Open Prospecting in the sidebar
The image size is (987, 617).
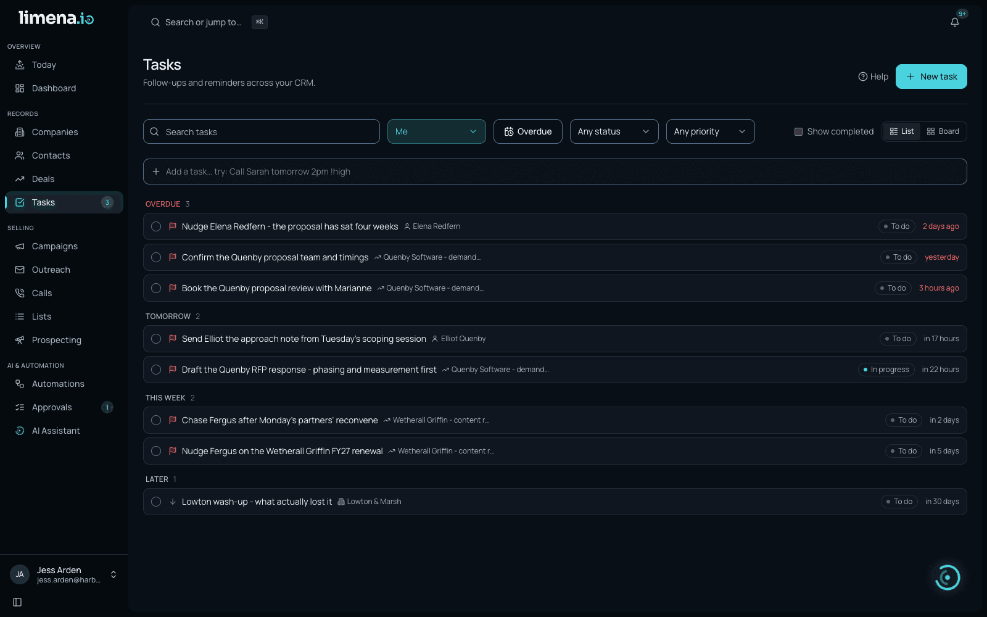point(64,340)
